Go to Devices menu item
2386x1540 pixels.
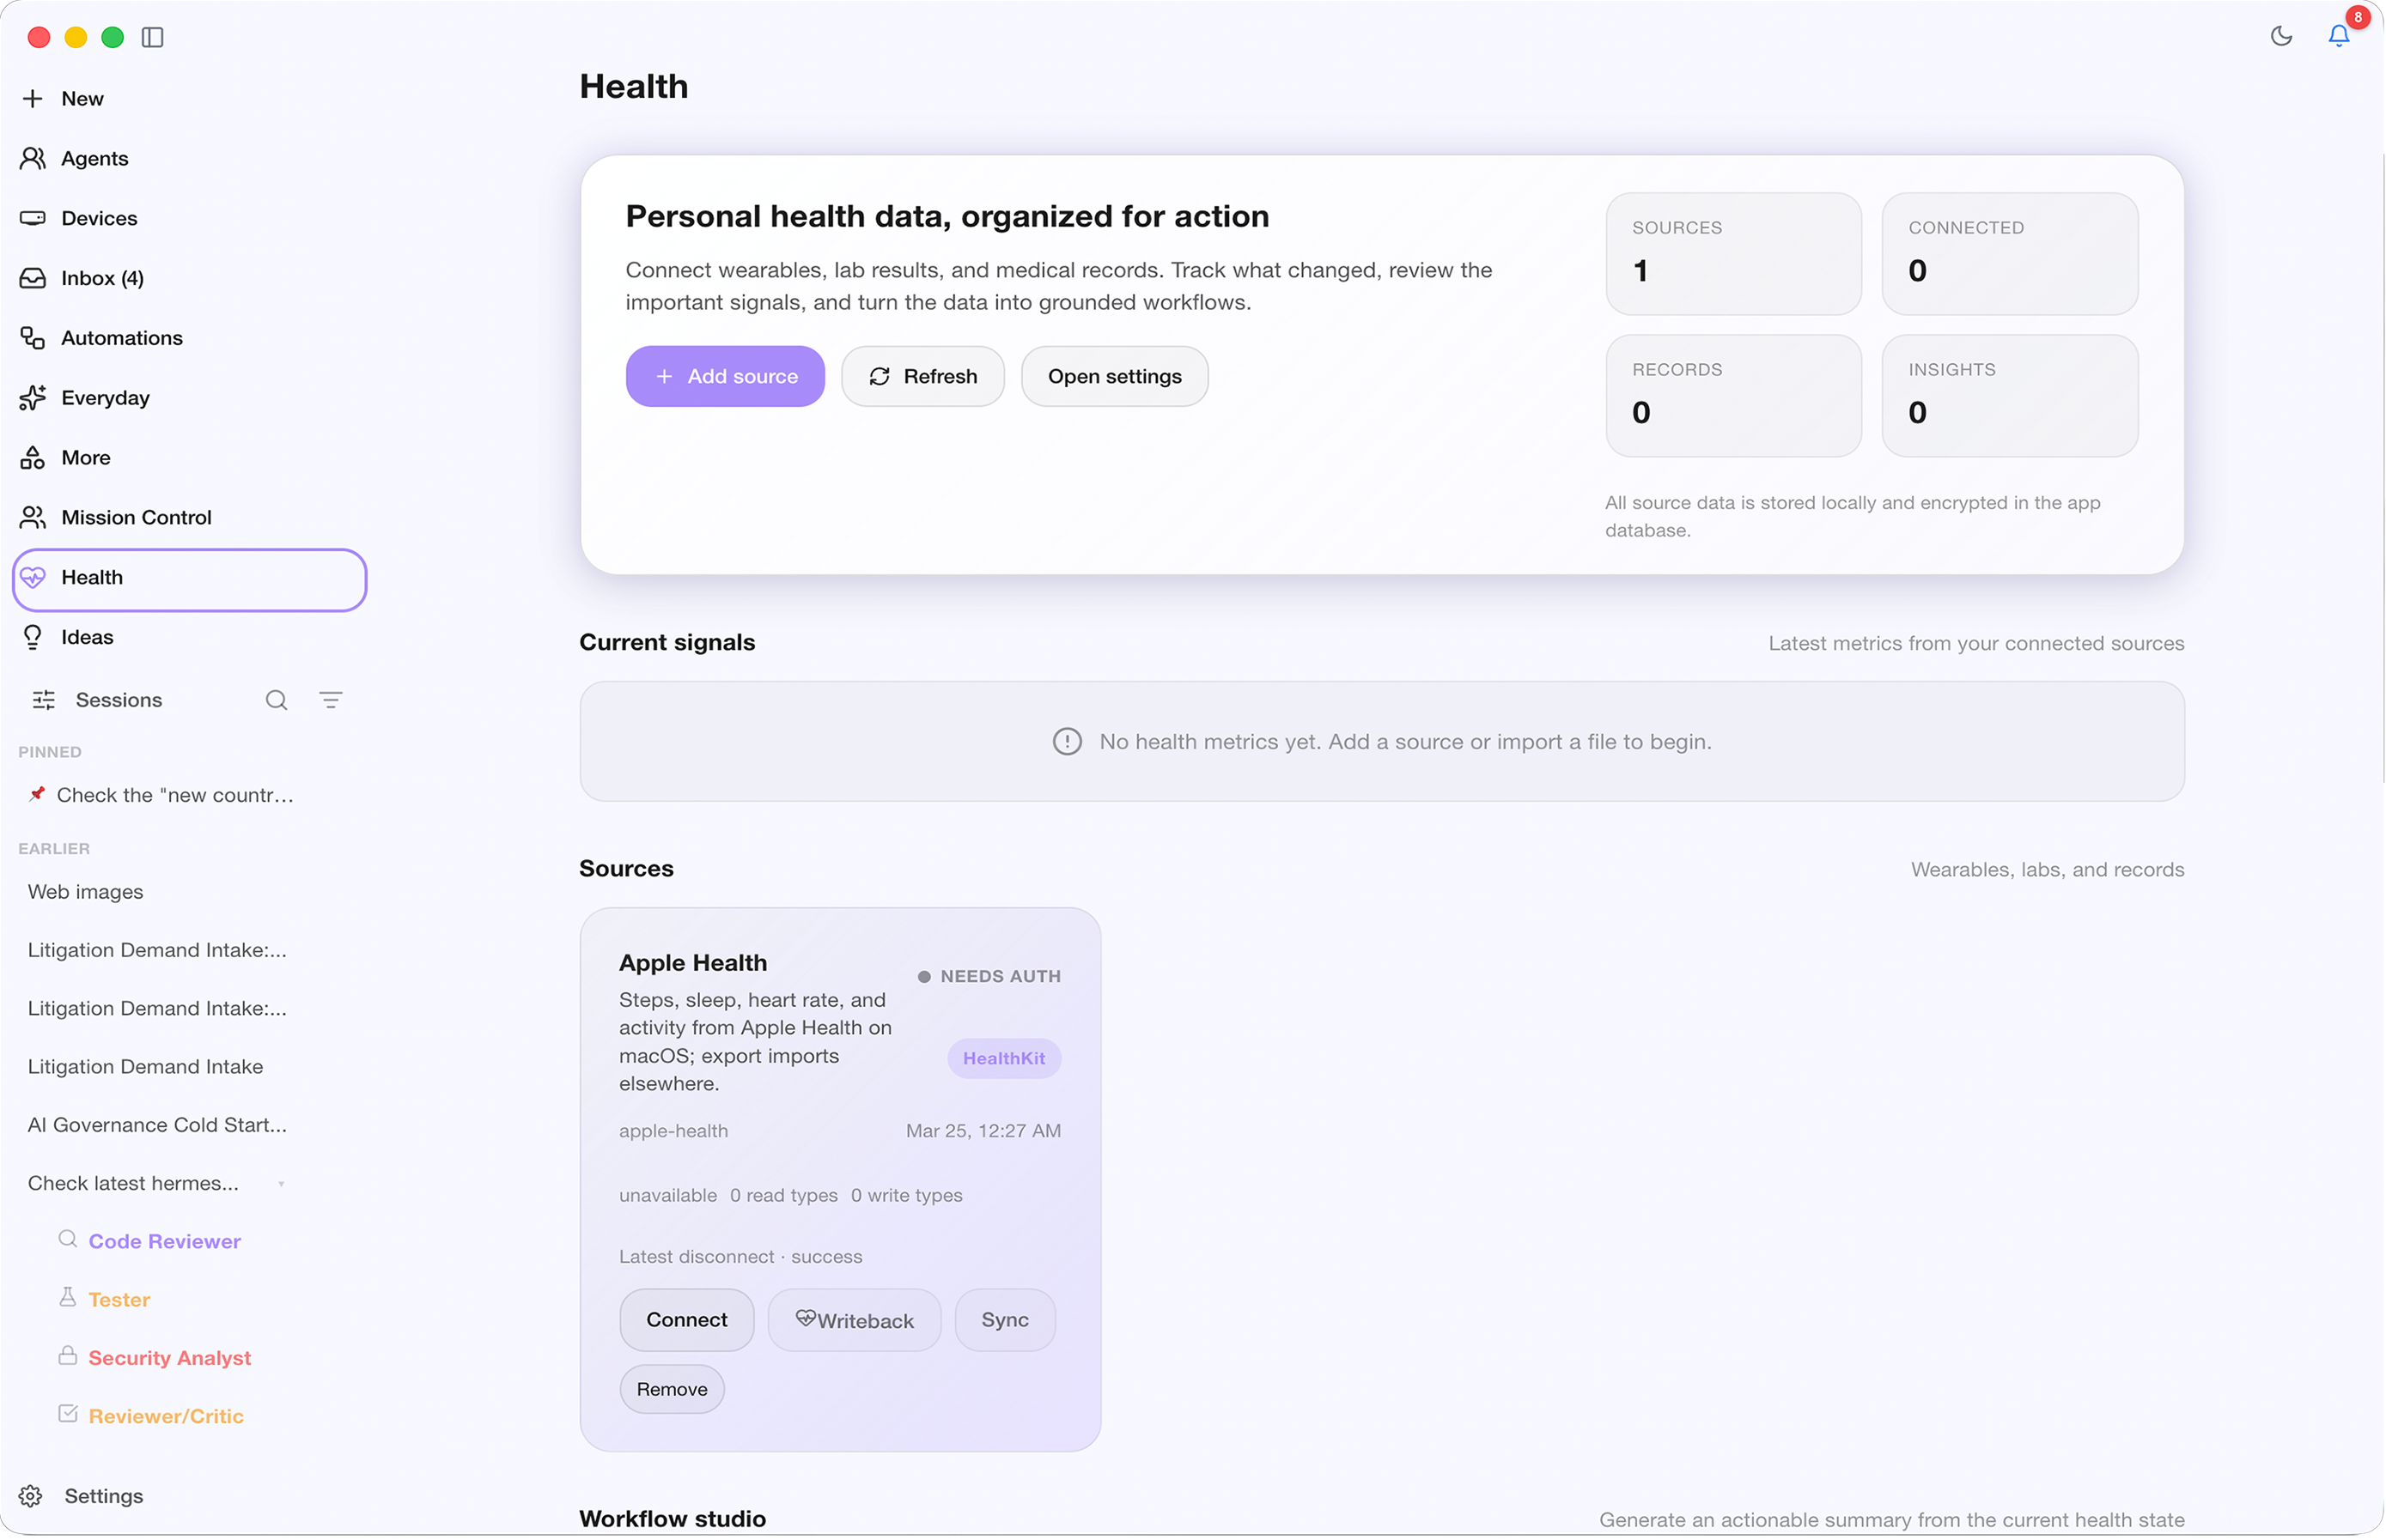coord(99,218)
